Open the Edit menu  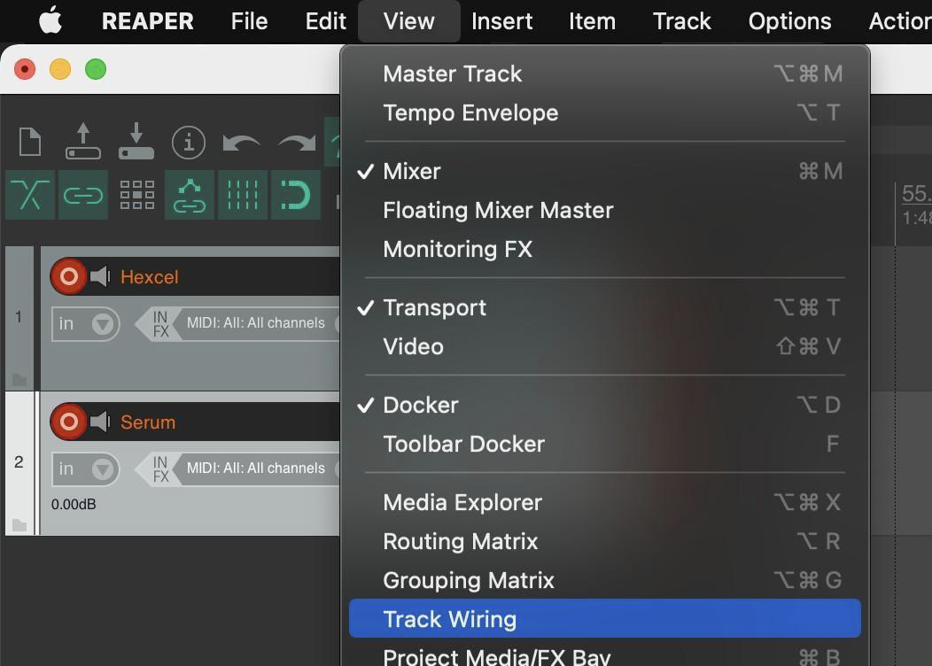pyautogui.click(x=326, y=21)
